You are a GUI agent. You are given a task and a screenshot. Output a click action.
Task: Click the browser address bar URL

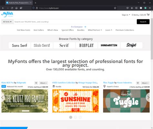[49, 8]
